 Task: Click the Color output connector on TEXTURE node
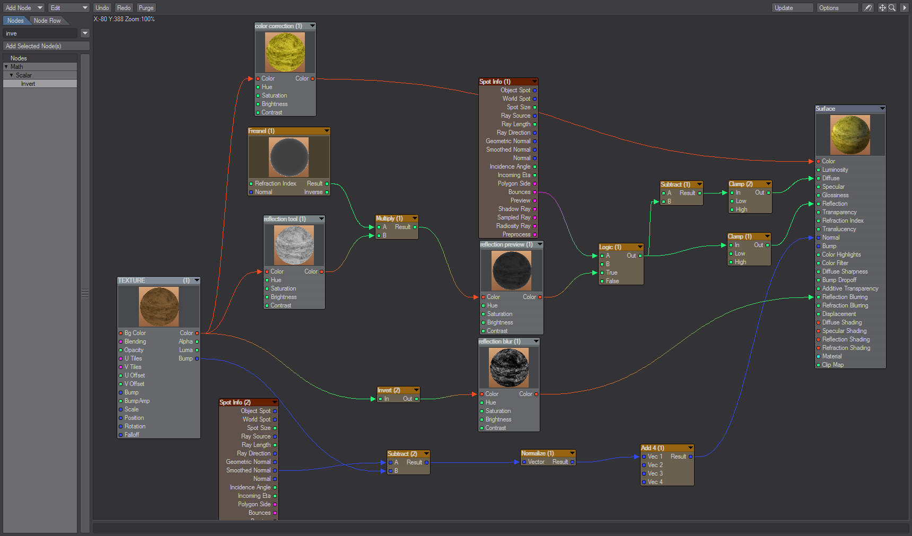coord(197,333)
